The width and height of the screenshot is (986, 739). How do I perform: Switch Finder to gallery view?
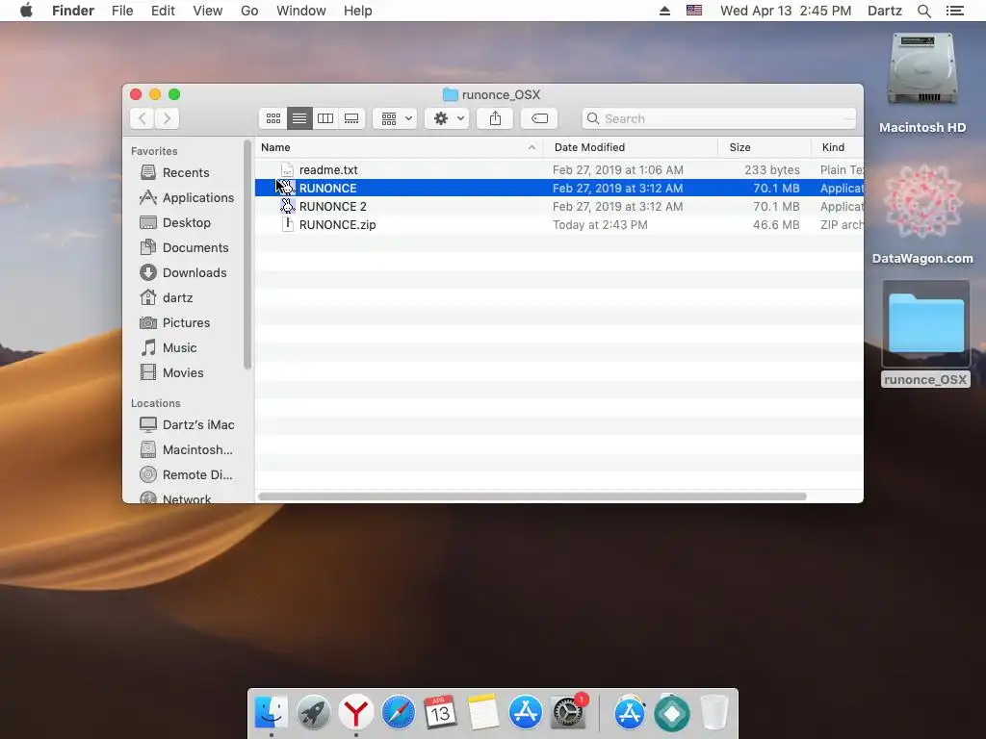coord(351,118)
